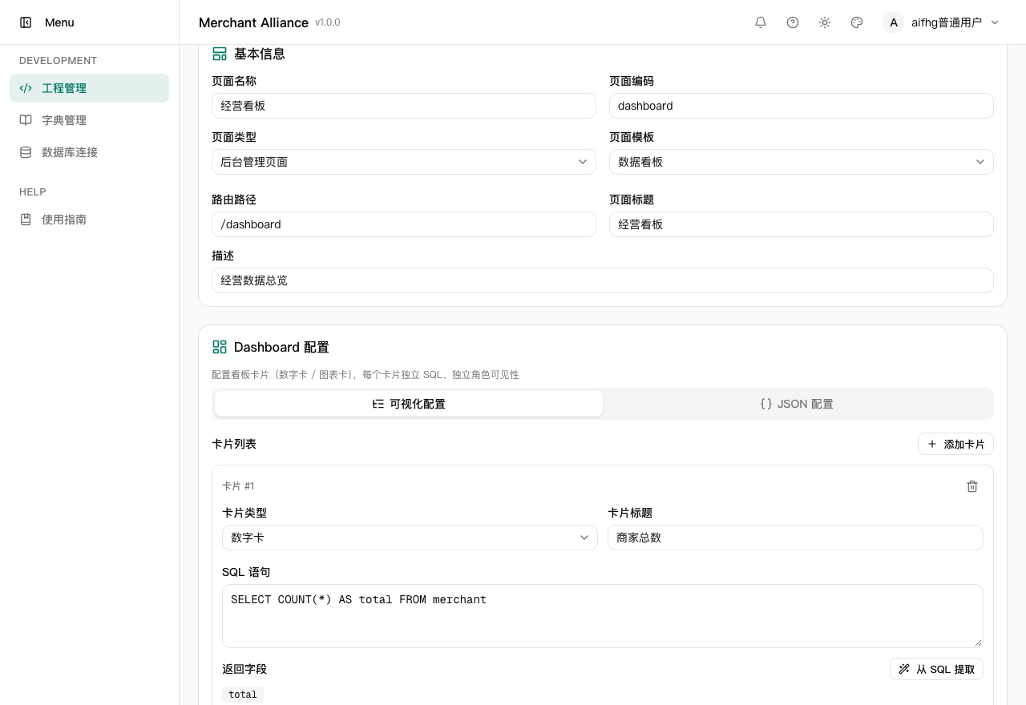Click the Dashboard 配置 grid icon
The height and width of the screenshot is (705, 1026).
[220, 347]
